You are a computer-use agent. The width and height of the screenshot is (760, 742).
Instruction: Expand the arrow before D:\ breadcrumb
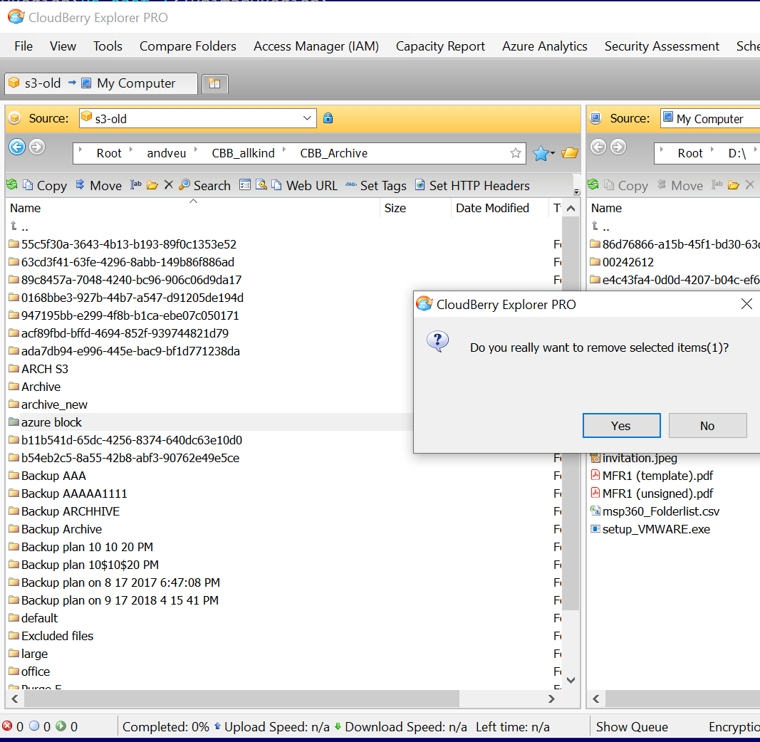(x=712, y=150)
